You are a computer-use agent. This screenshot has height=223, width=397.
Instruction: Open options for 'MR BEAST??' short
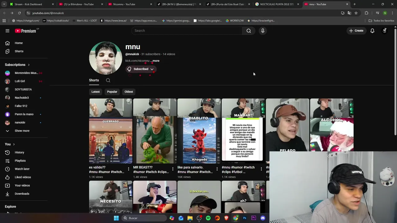(x=173, y=169)
